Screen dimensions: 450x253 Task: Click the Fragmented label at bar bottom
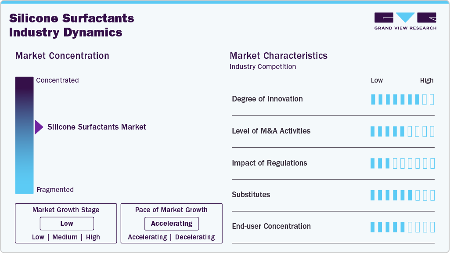click(x=55, y=190)
